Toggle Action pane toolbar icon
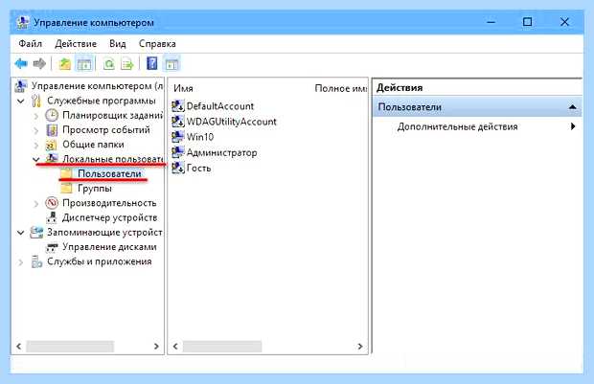594x384 pixels. coord(171,63)
